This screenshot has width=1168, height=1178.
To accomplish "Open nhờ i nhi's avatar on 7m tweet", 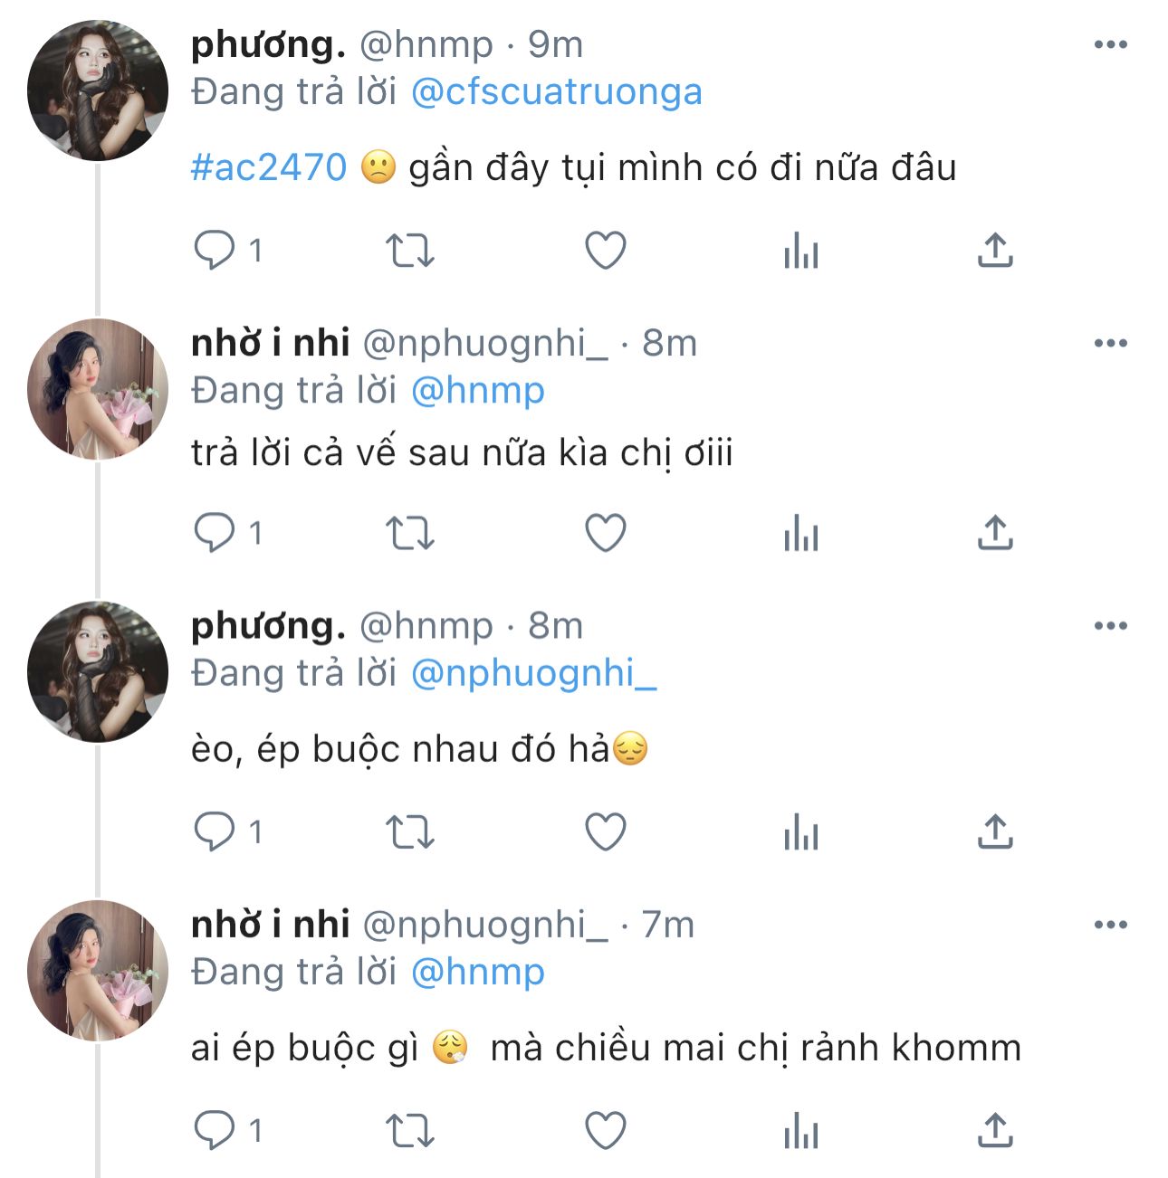I will 98,970.
